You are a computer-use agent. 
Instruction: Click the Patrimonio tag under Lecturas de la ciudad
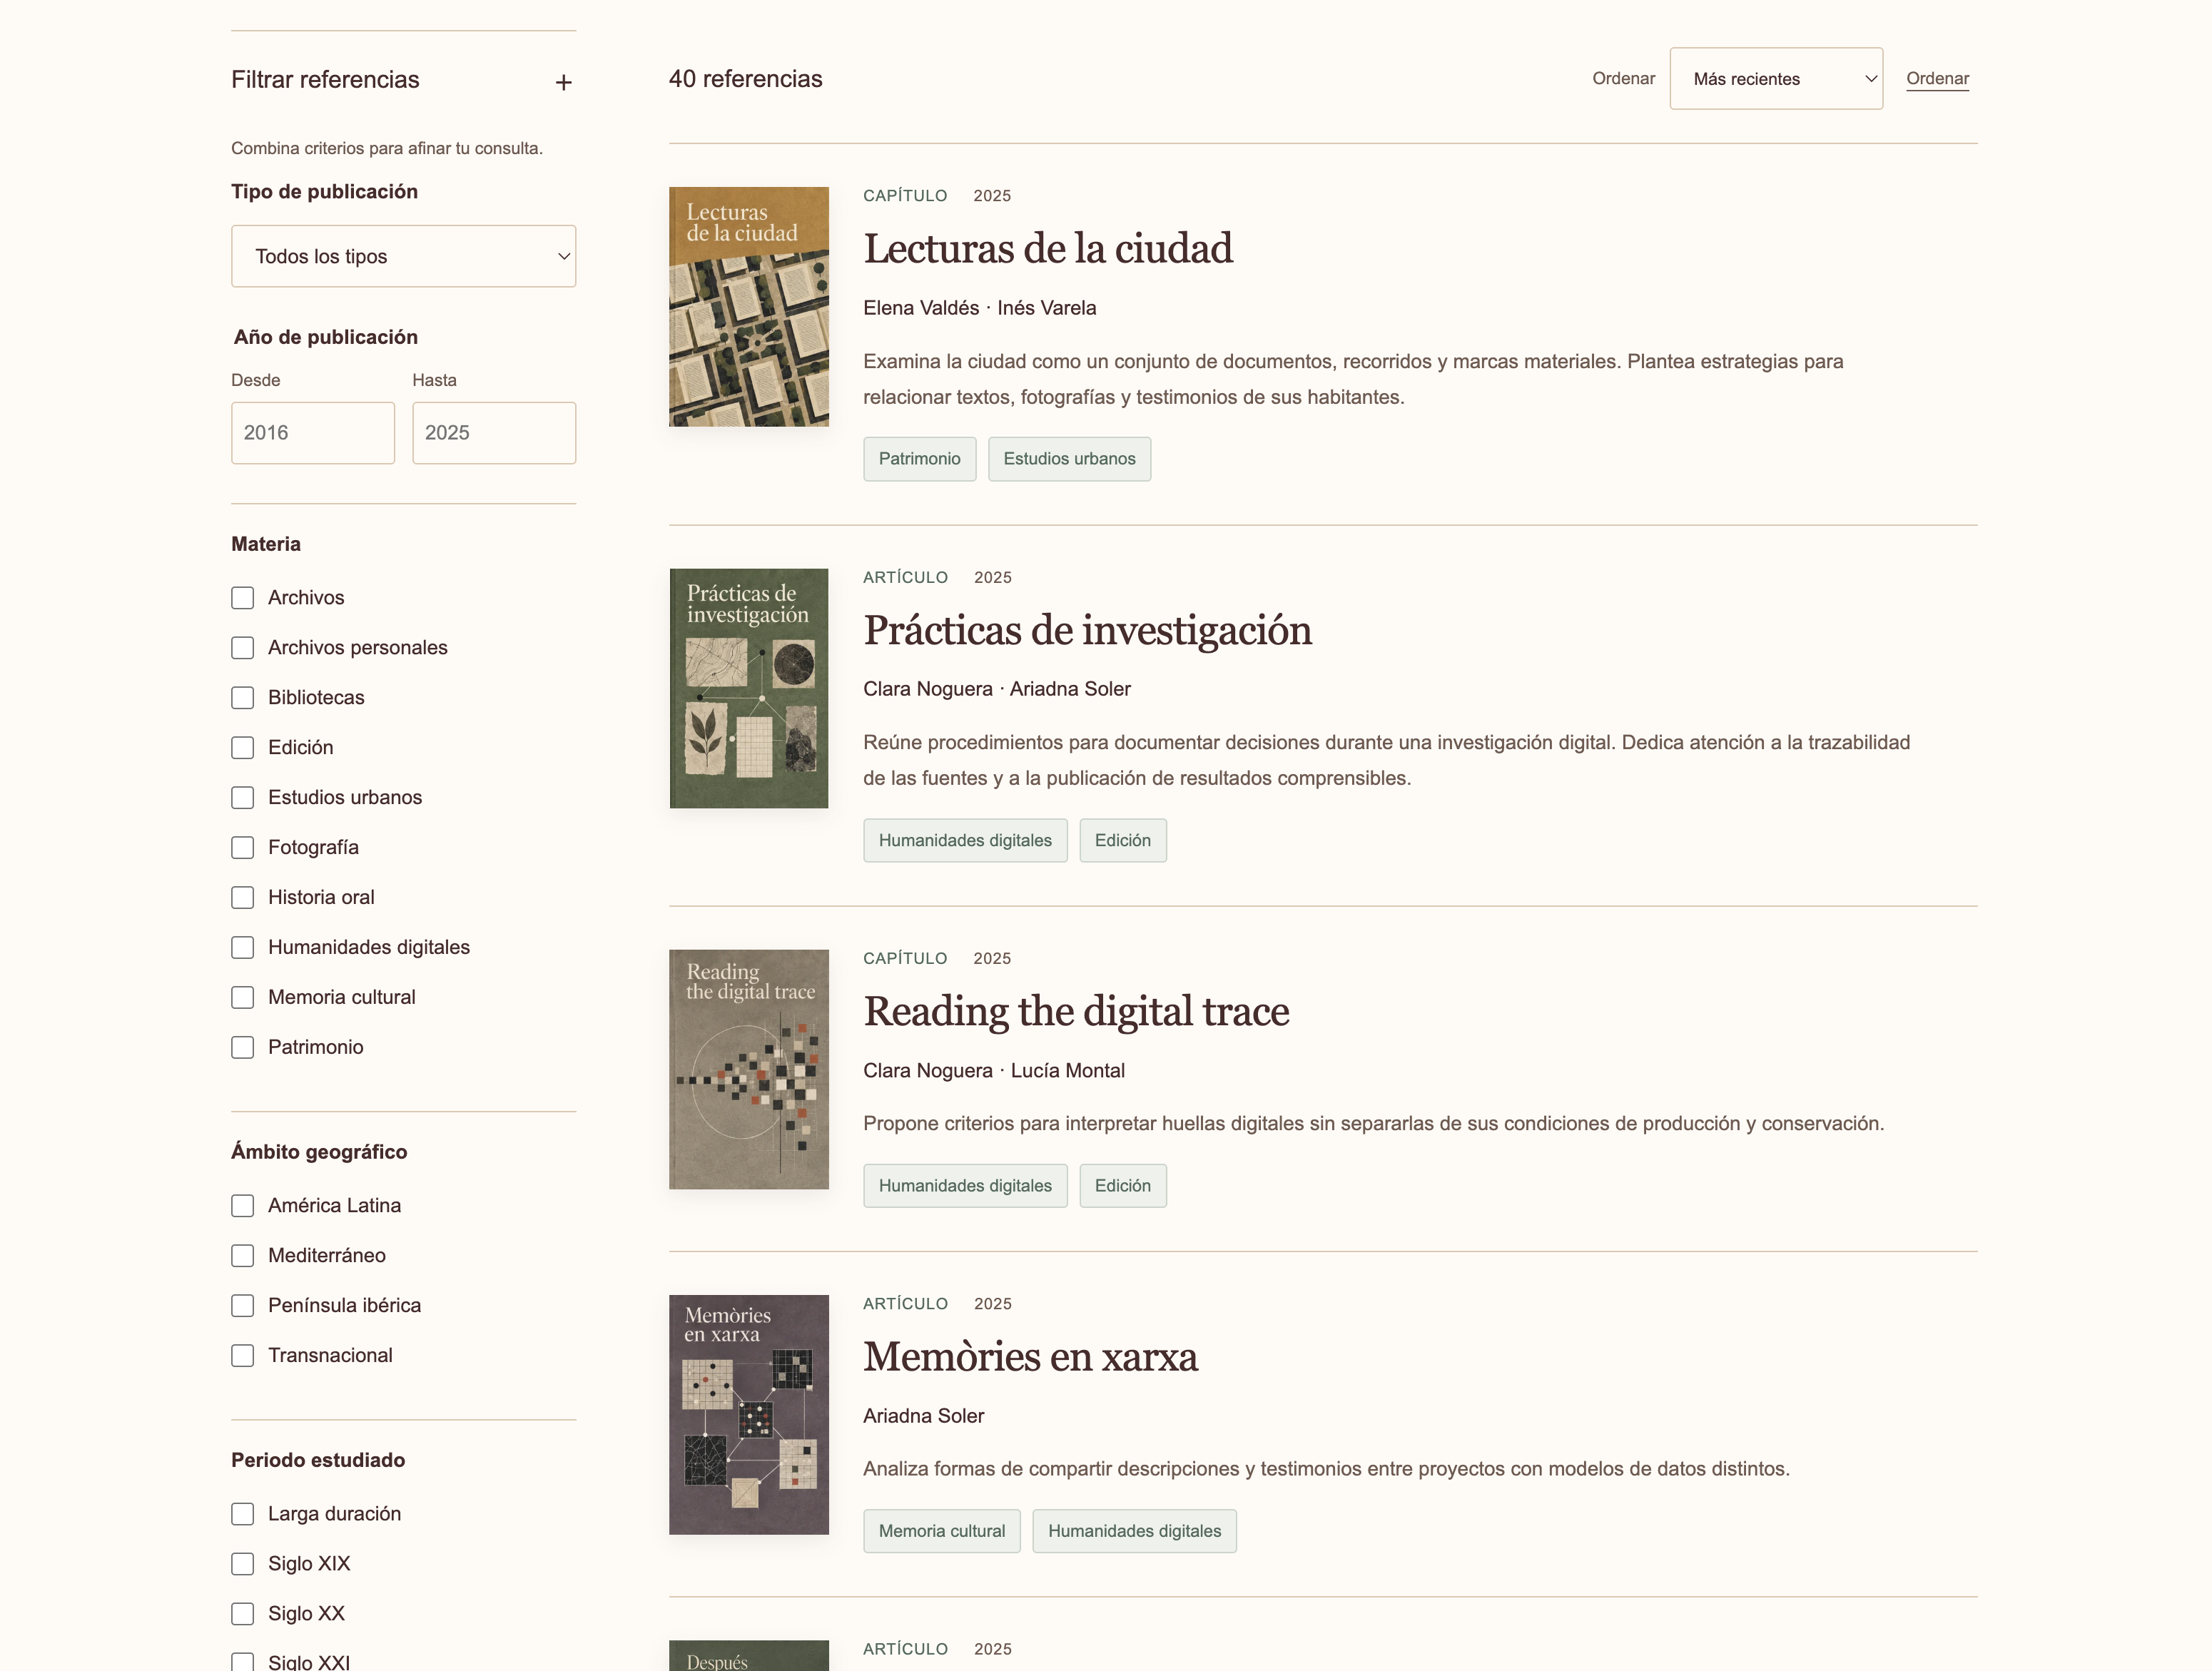click(x=919, y=459)
